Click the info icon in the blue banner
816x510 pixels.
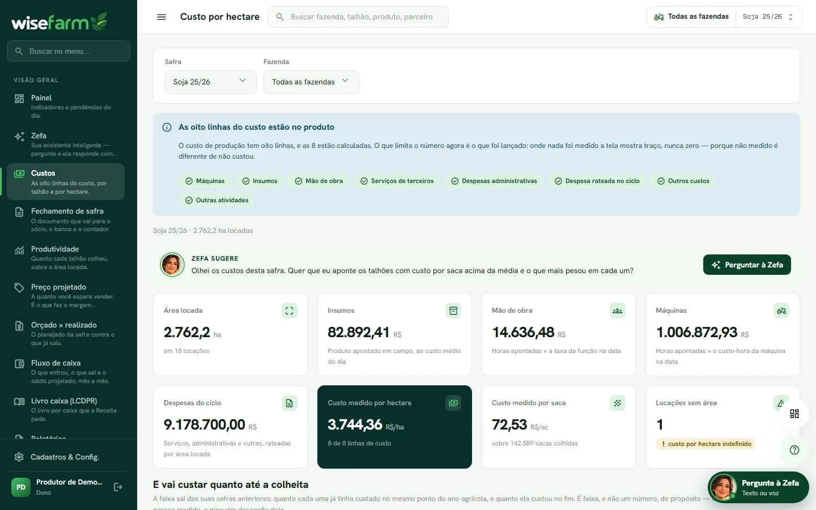[167, 127]
